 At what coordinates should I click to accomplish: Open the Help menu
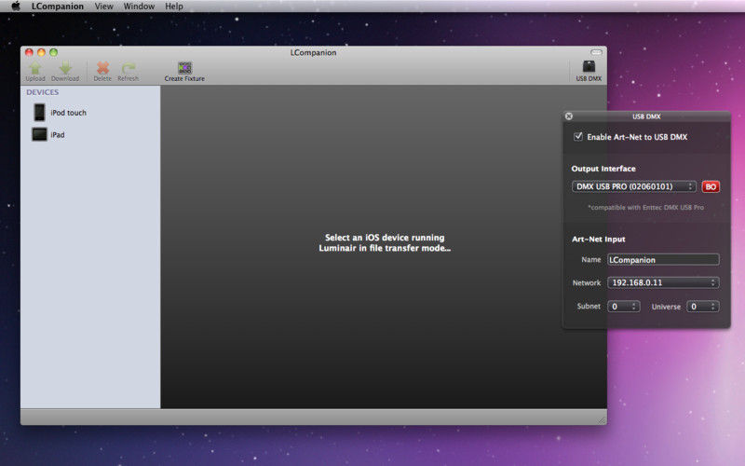pyautogui.click(x=174, y=7)
